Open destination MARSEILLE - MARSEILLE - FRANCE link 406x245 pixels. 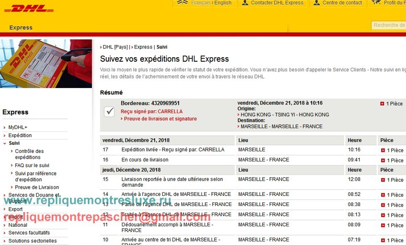coord(282,127)
